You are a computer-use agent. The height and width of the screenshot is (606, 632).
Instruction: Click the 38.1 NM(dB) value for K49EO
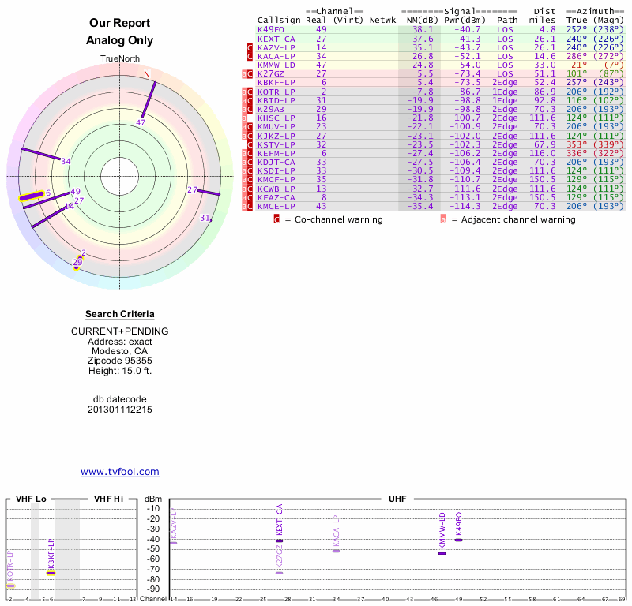coord(423,29)
